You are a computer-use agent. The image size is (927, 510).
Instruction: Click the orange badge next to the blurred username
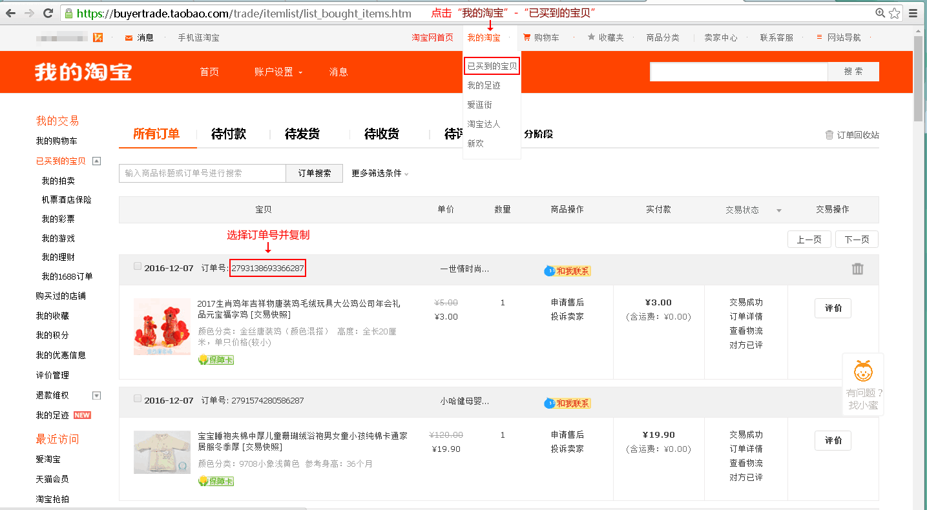click(98, 37)
